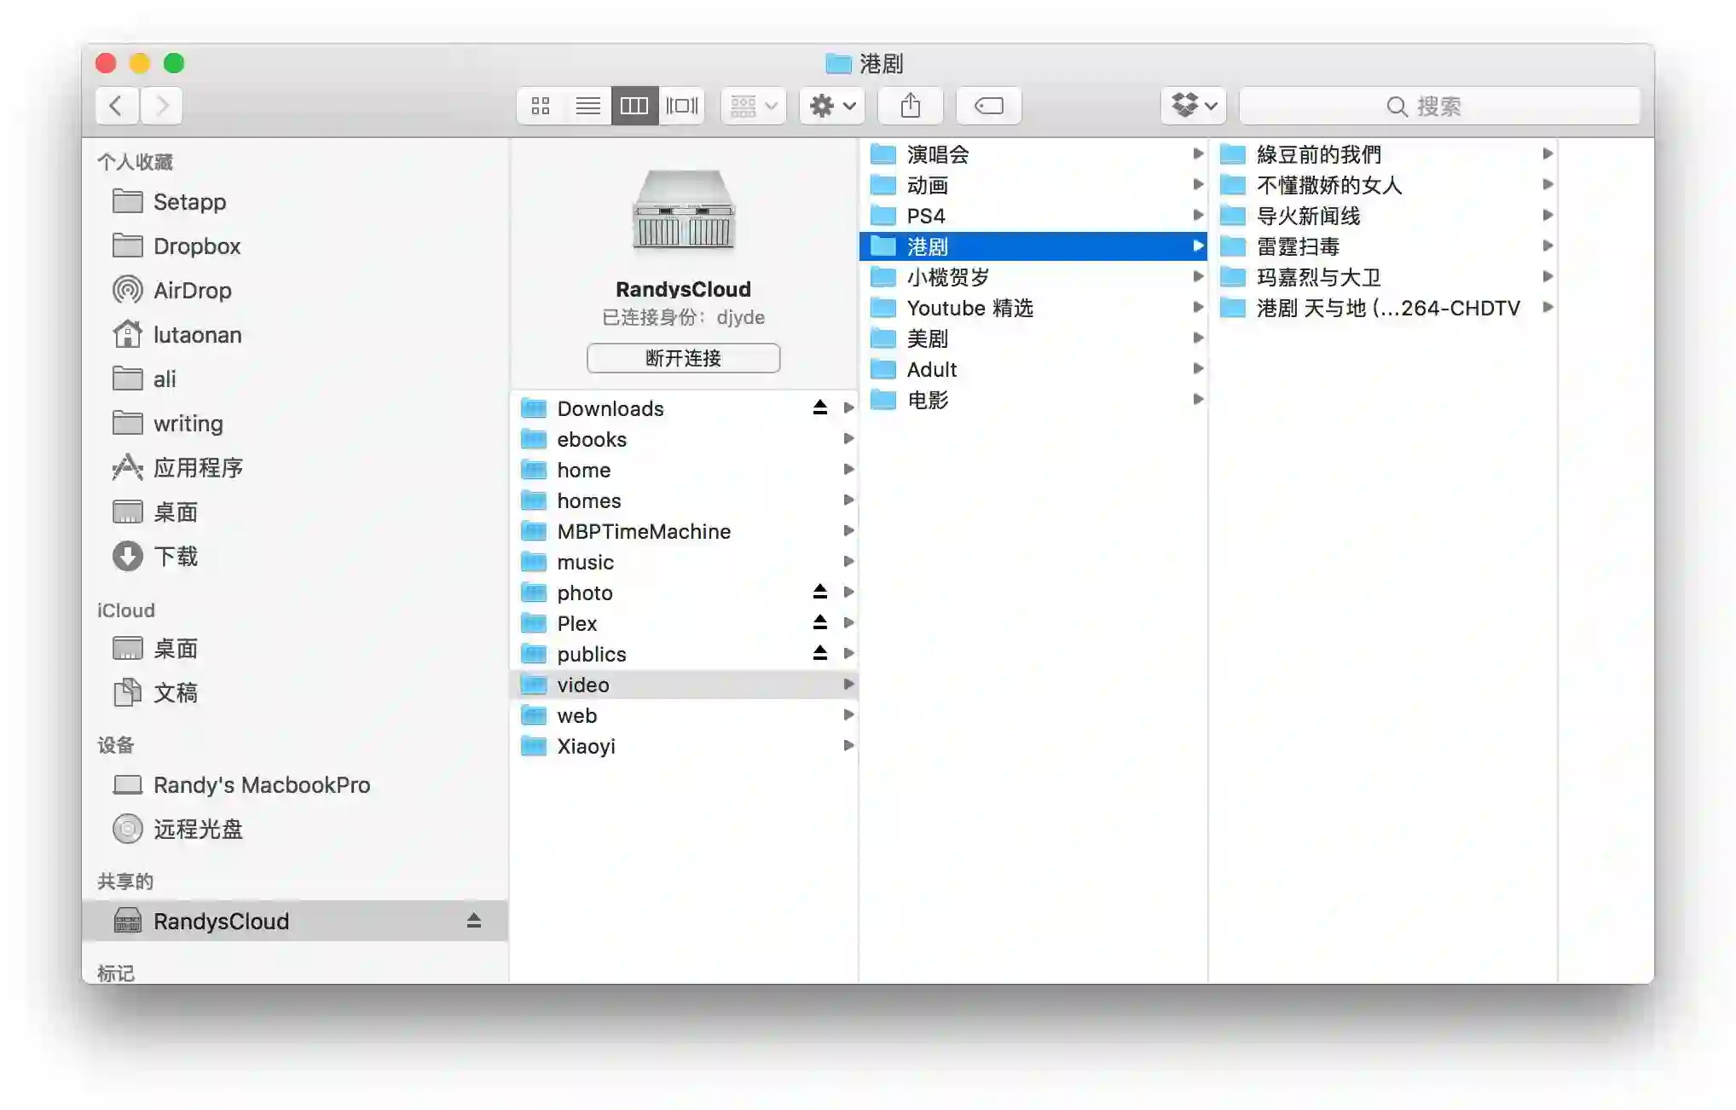Click the Edit Tags toolbar icon
The image size is (1736, 1110).
click(988, 106)
